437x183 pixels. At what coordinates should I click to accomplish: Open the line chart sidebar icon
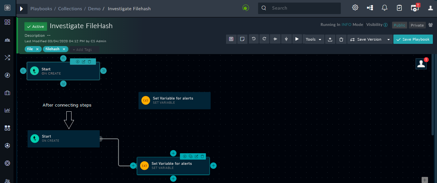point(7,110)
